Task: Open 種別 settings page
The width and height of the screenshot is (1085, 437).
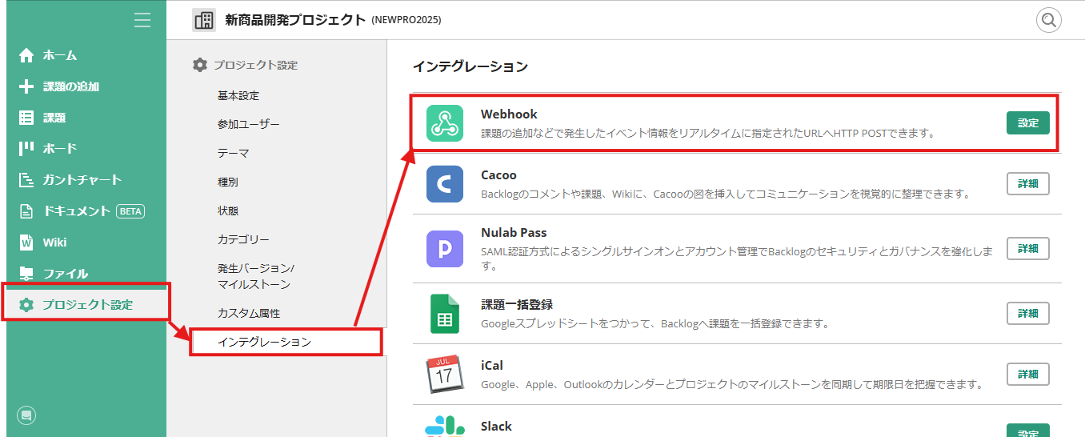Action: point(228,182)
